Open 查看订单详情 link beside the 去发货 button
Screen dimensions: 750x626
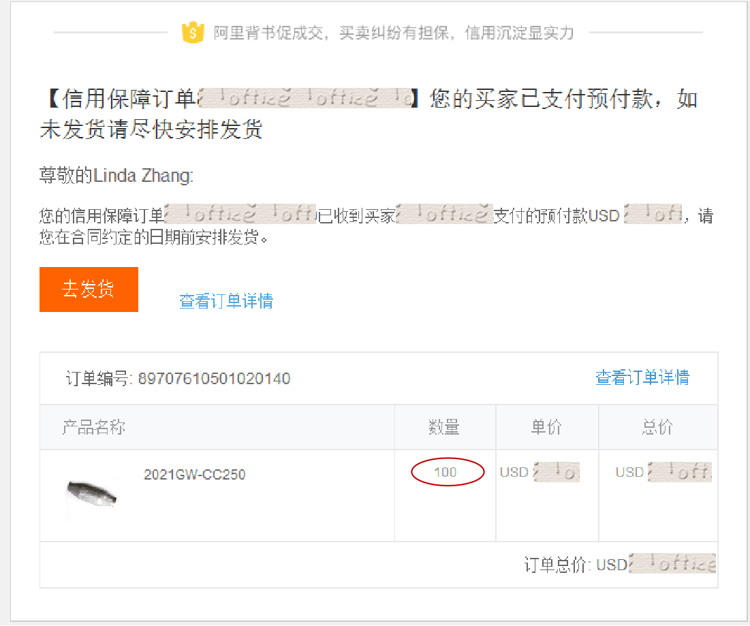(x=226, y=301)
